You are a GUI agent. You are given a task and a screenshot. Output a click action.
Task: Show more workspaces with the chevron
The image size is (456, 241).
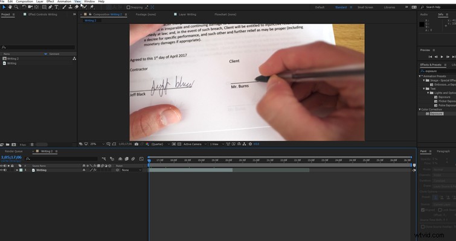click(406, 7)
